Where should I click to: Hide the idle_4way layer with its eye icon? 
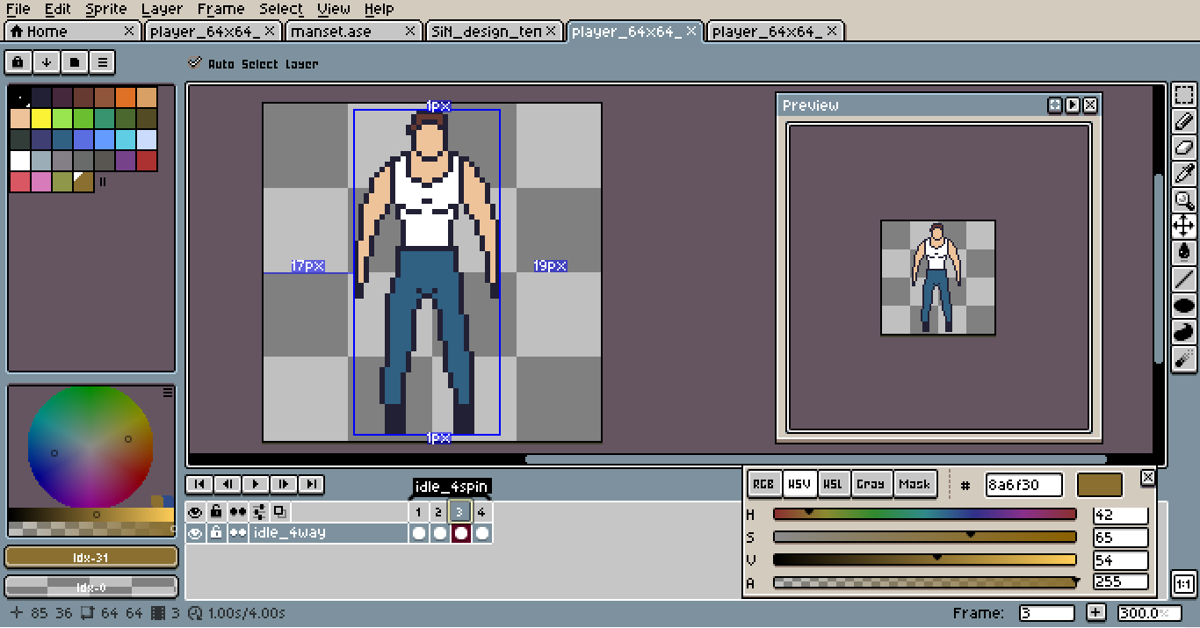click(x=195, y=533)
